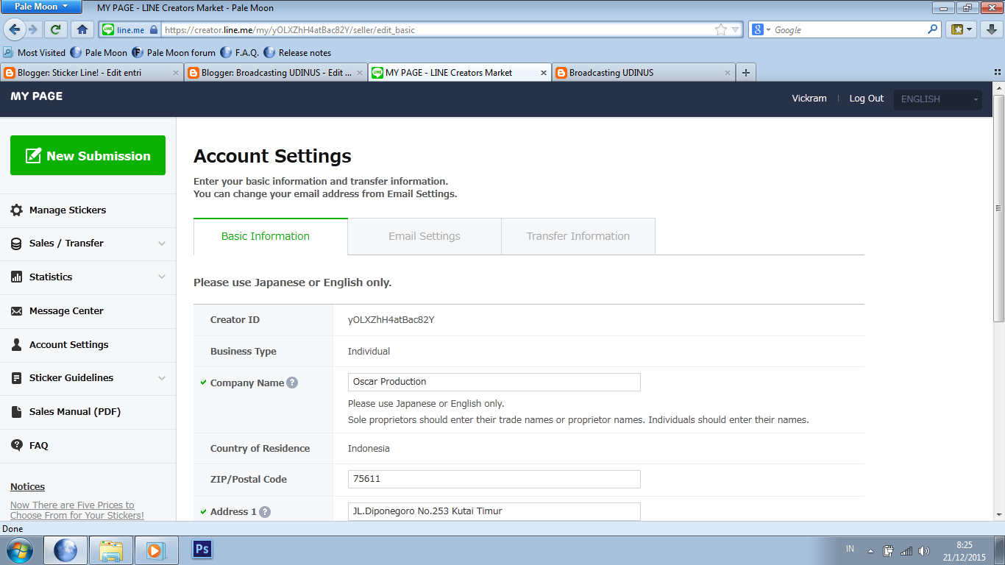
Task: Click the Windows Start button
Action: (x=20, y=550)
